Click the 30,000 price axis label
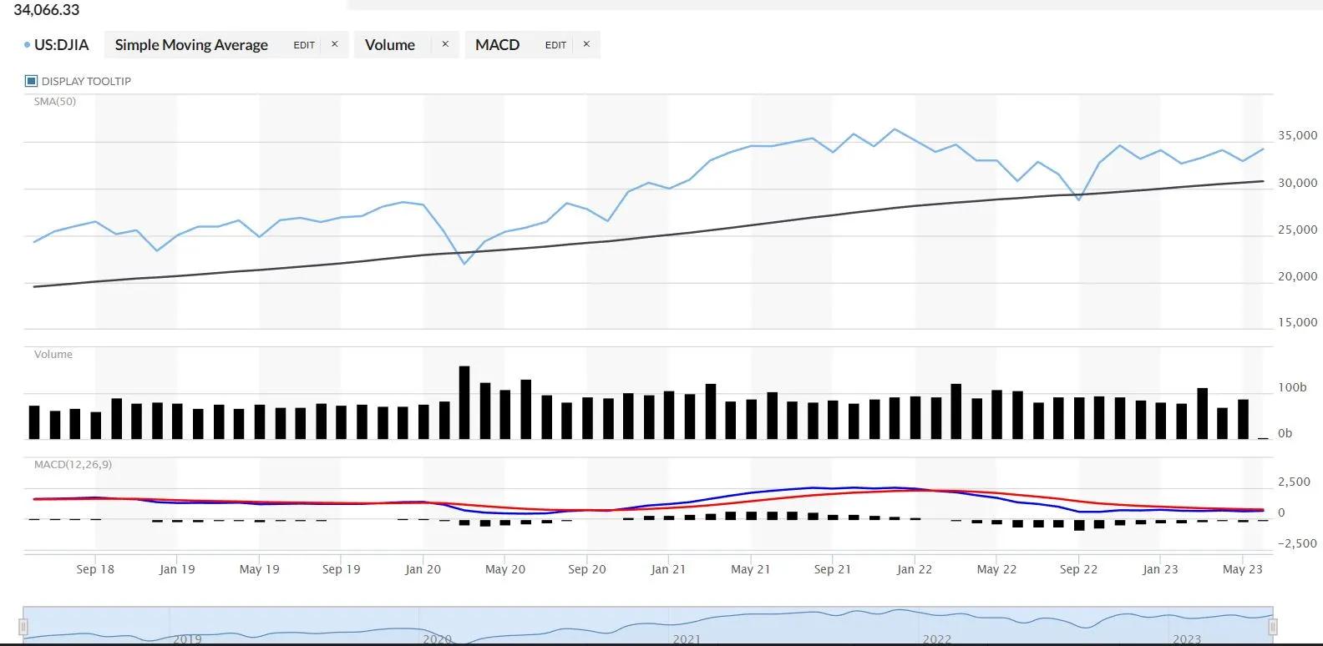 tap(1297, 183)
